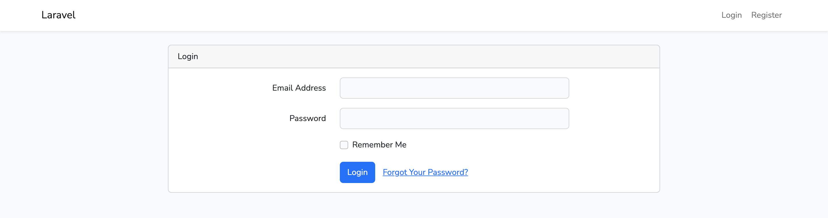
Task: Click the Email Address label
Action: click(x=299, y=88)
